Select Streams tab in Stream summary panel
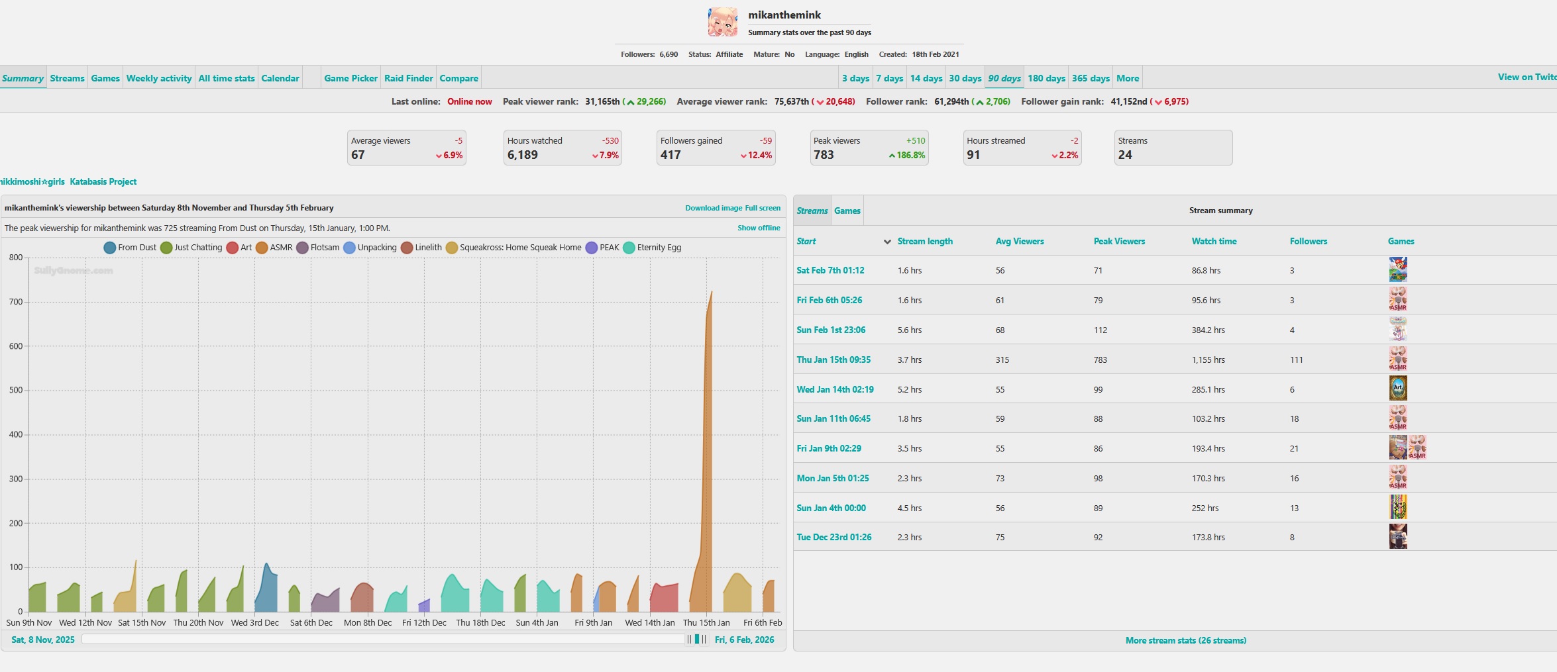The width and height of the screenshot is (1557, 672). tap(812, 211)
